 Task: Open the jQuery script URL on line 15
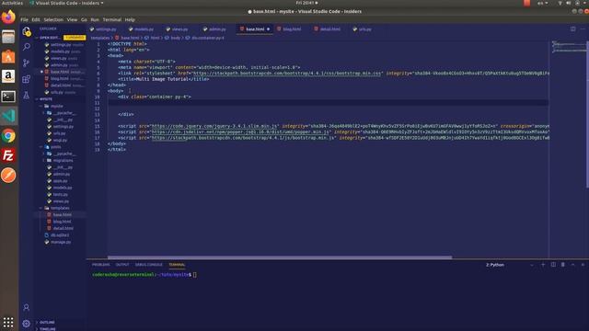[x=214, y=126]
